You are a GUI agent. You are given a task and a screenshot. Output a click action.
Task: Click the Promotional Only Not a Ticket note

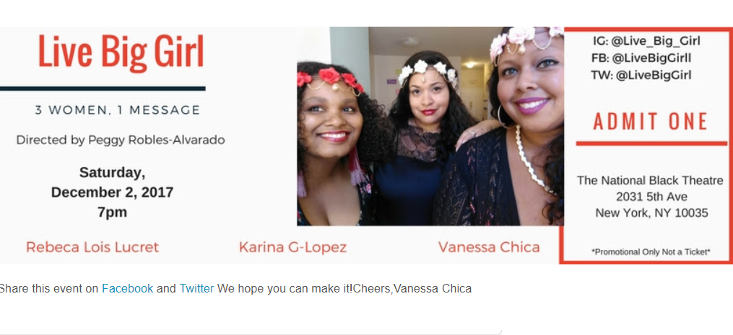click(651, 252)
